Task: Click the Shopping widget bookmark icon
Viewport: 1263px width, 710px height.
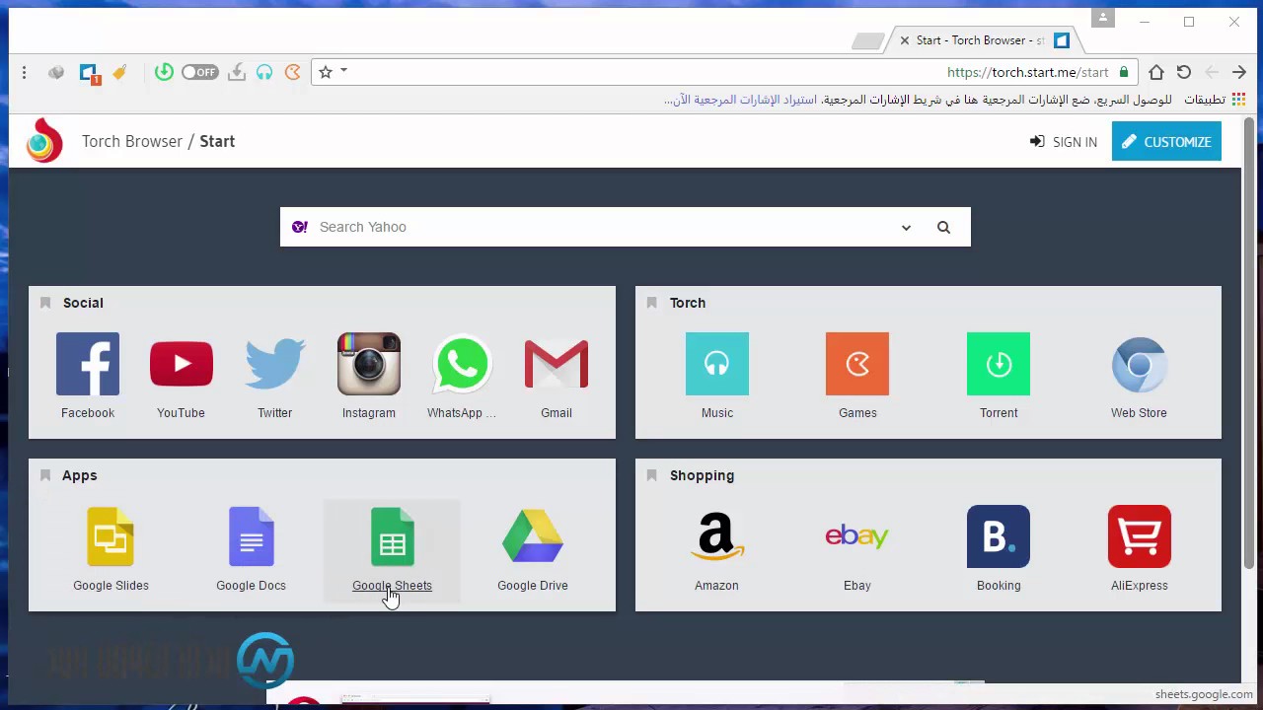Action: pos(651,475)
